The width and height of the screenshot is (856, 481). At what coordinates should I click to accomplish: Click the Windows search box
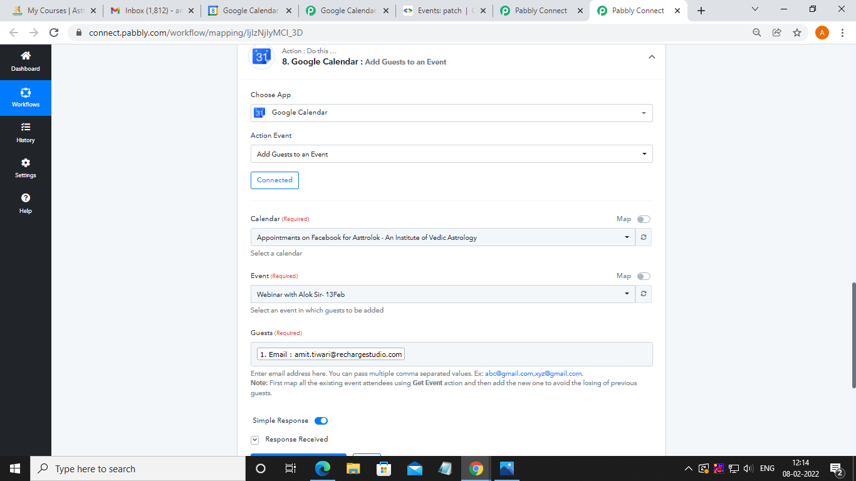pos(138,468)
